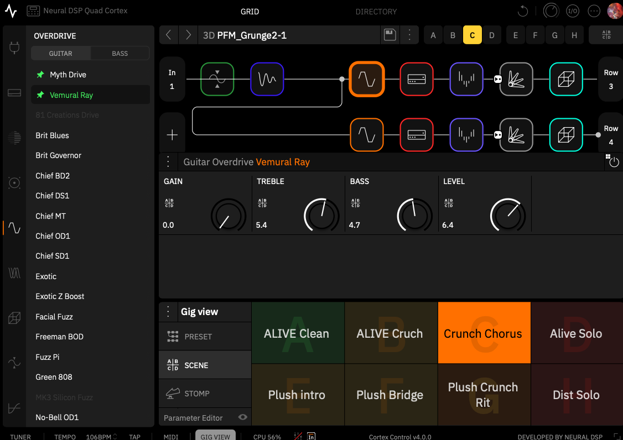This screenshot has width=623, height=440.
Task: Select PRESET mode in Gig view
Action: (x=205, y=336)
